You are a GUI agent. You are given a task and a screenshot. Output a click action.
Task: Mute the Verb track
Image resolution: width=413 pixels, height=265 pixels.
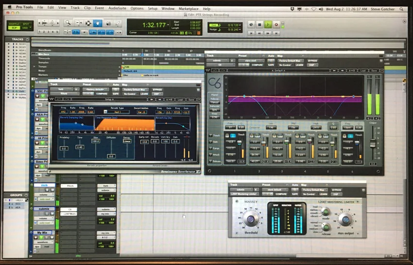coord(52,190)
